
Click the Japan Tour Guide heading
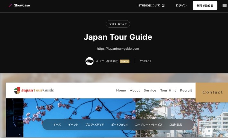click(x=118, y=37)
